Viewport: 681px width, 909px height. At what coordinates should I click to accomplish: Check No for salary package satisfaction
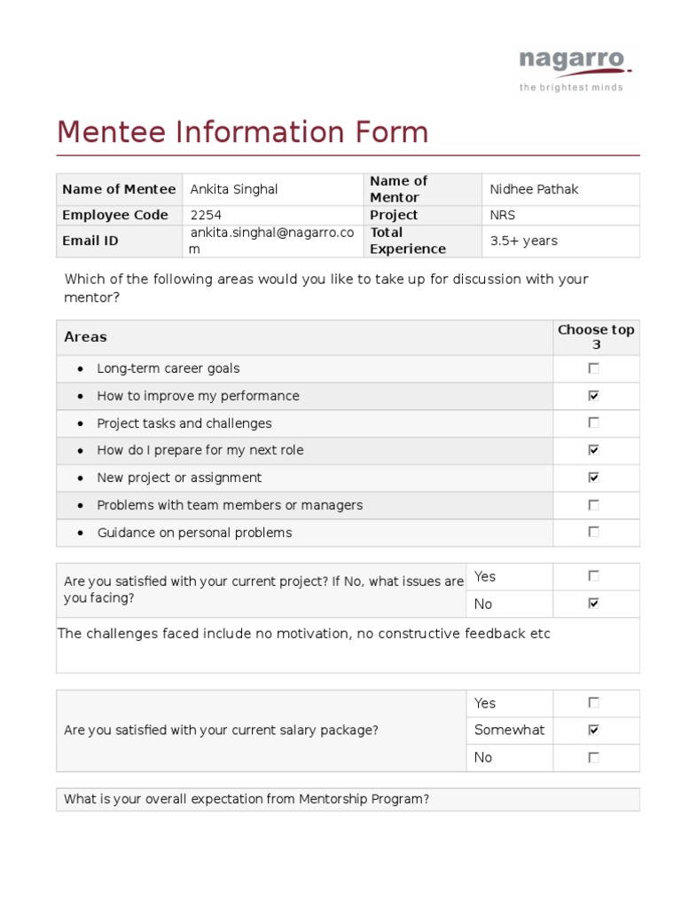coord(593,757)
